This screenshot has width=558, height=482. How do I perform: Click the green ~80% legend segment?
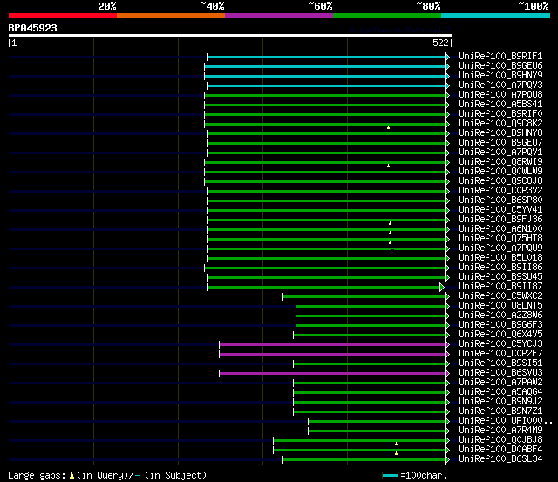coord(387,16)
